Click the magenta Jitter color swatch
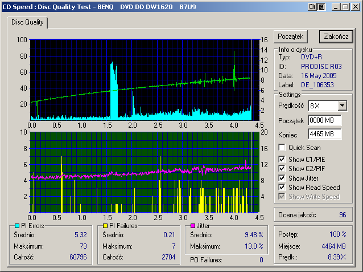 pyautogui.click(x=193, y=226)
